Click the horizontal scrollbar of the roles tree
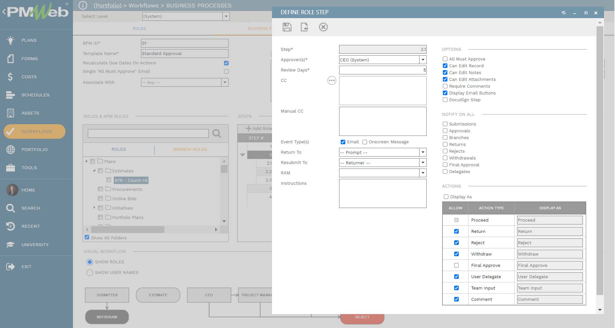The image size is (615, 328). 127,229
